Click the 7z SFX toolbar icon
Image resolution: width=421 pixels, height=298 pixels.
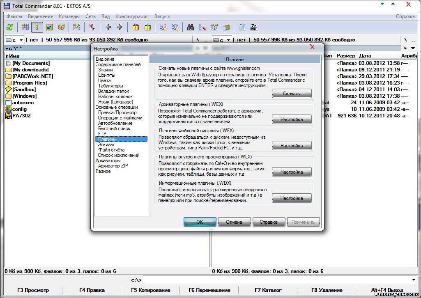click(x=254, y=27)
